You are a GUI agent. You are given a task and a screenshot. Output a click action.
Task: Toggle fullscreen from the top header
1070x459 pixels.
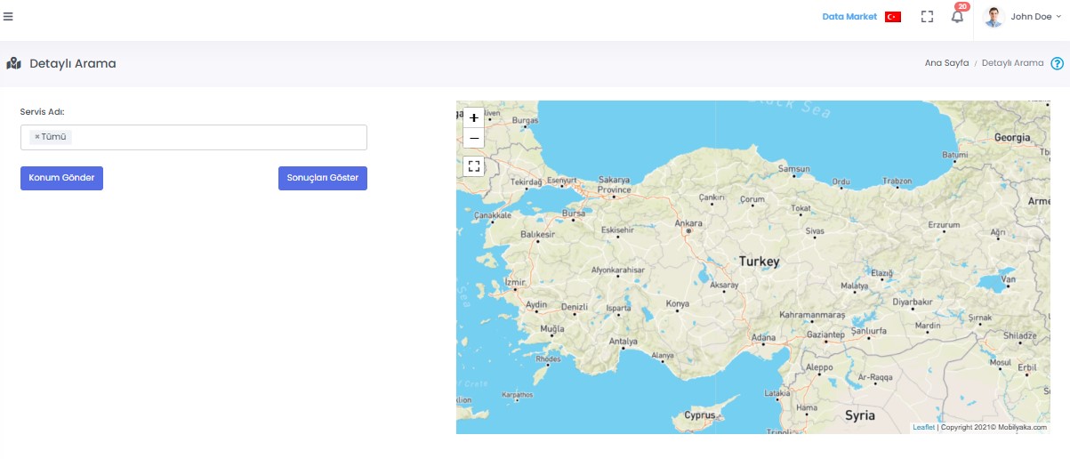[927, 17]
